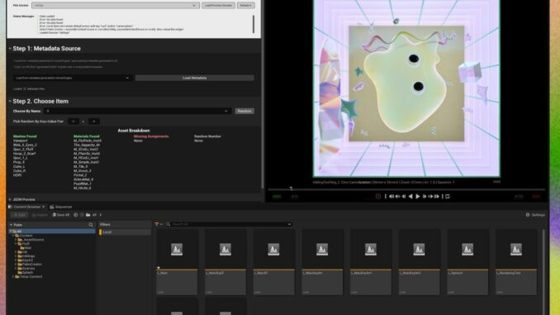560x315 pixels.
Task: Click the Import button
Action: coord(40,215)
